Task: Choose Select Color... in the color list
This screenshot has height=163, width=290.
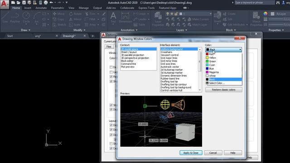Action: 223,83
